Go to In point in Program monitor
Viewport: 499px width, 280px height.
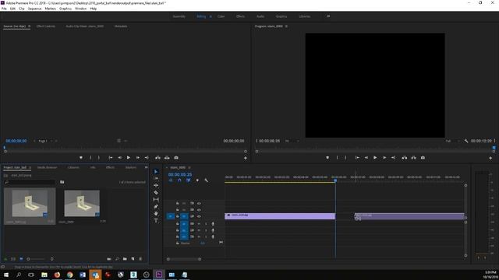pos(357,158)
